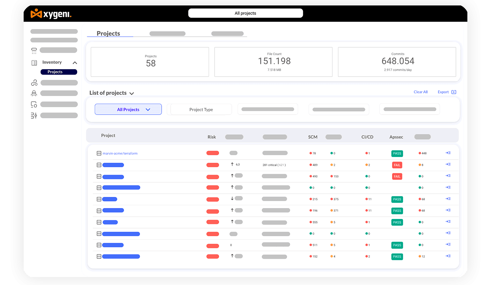Screen dimensions: 491x285
Task: Expand the List of projects chevron
Action: 132,94
